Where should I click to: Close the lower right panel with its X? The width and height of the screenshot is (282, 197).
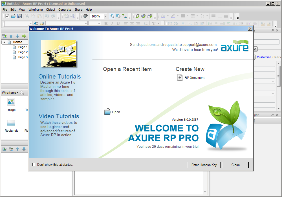[277, 115]
